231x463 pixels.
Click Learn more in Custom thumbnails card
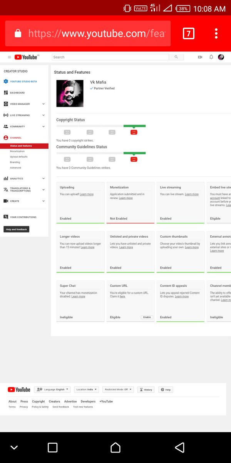[192, 247]
